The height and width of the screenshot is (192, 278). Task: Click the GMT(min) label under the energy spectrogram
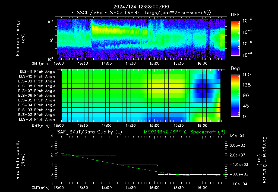pyautogui.click(x=41, y=63)
